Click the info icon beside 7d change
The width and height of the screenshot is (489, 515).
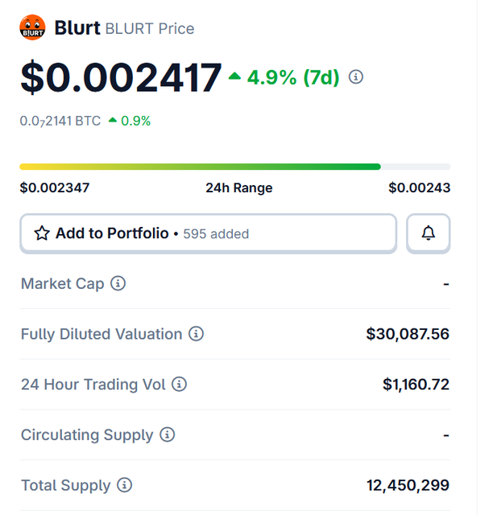356,77
